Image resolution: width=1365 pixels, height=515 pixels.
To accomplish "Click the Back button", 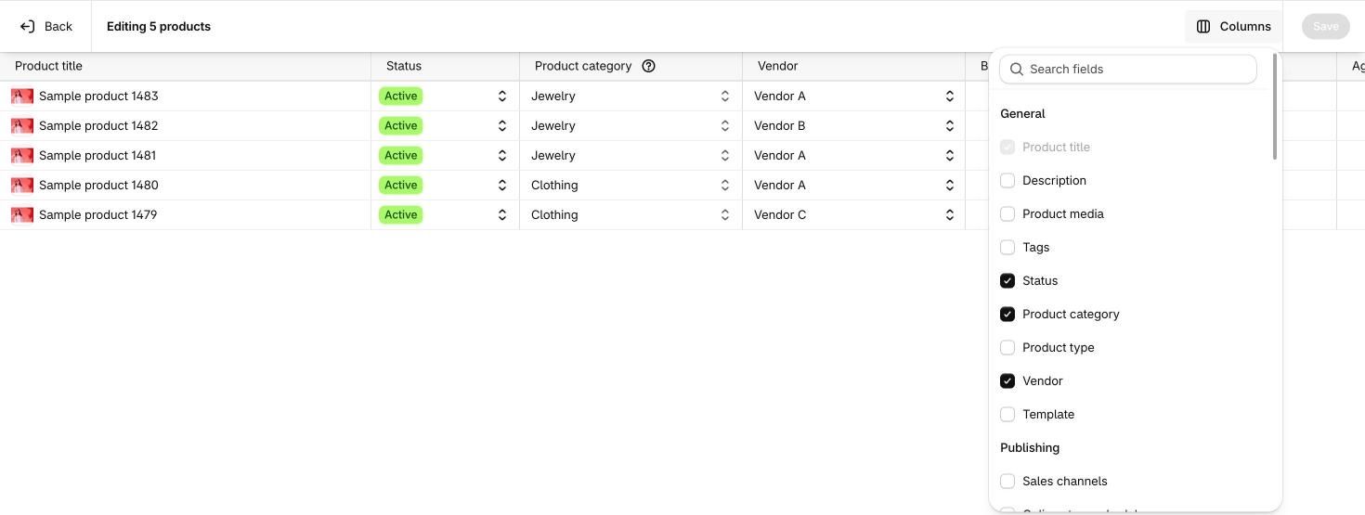I will [45, 26].
